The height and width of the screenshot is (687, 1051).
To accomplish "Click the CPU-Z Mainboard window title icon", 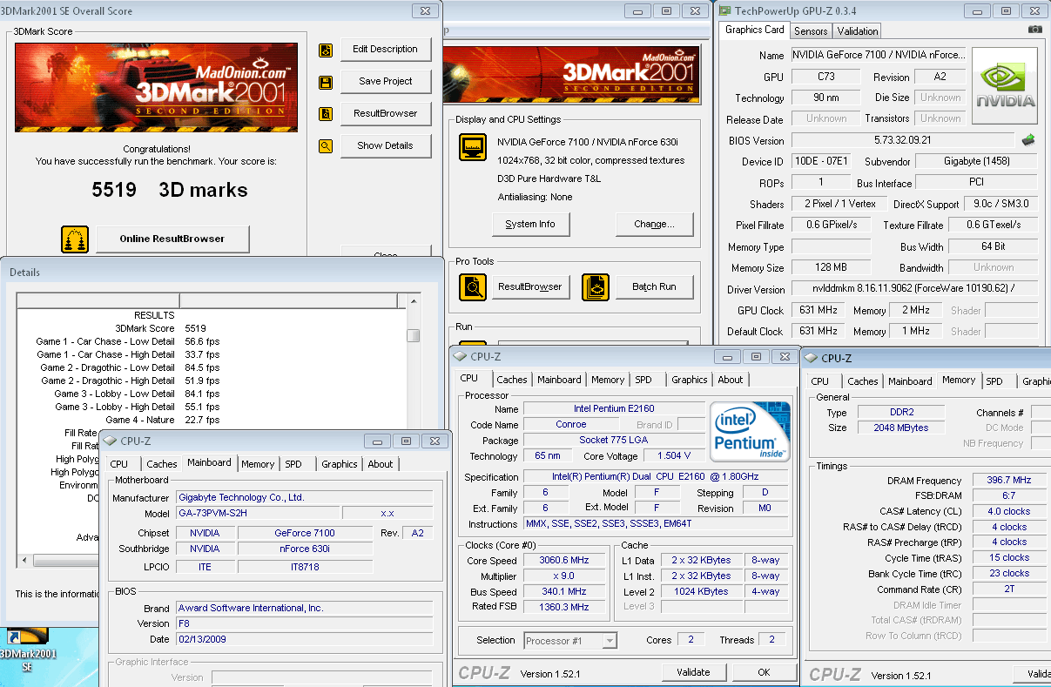I will pos(111,441).
